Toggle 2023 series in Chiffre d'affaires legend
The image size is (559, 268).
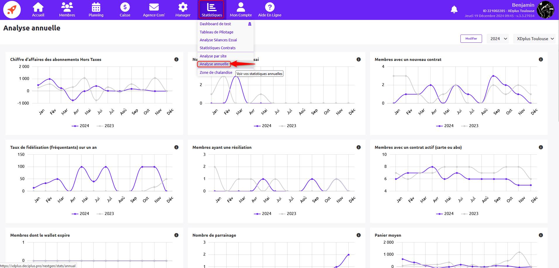[105, 126]
